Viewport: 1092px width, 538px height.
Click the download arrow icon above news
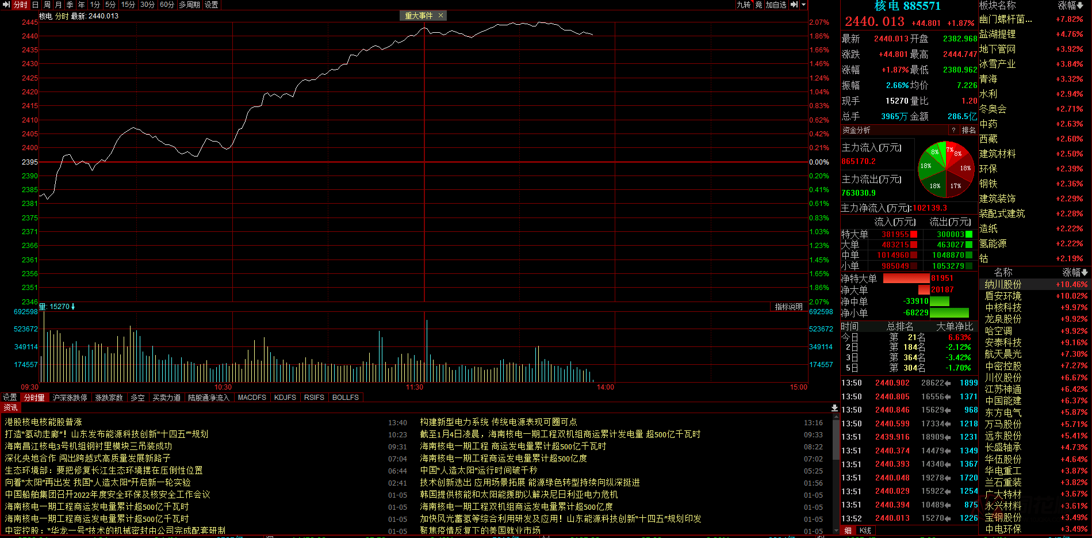[834, 408]
